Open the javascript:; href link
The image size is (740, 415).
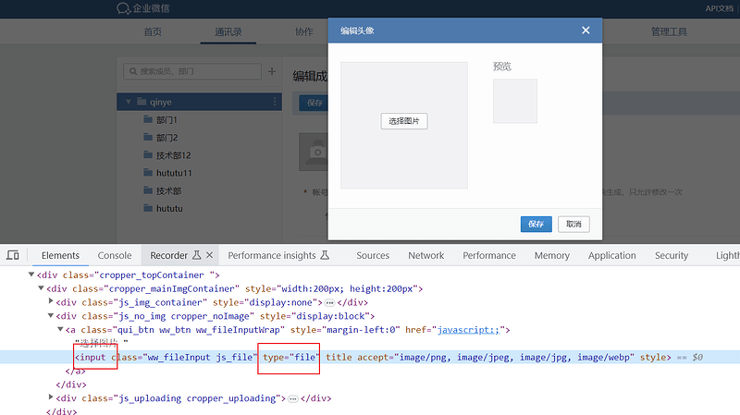[x=468, y=330]
